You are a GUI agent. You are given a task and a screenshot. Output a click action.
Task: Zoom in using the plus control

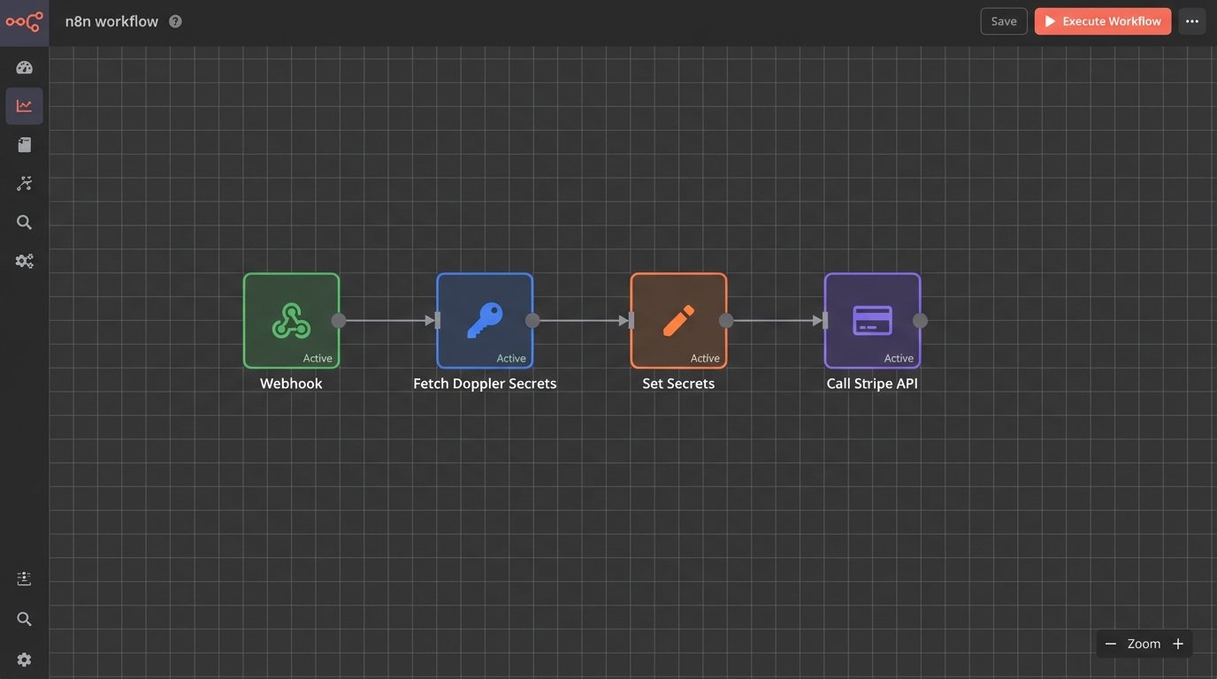[1177, 644]
